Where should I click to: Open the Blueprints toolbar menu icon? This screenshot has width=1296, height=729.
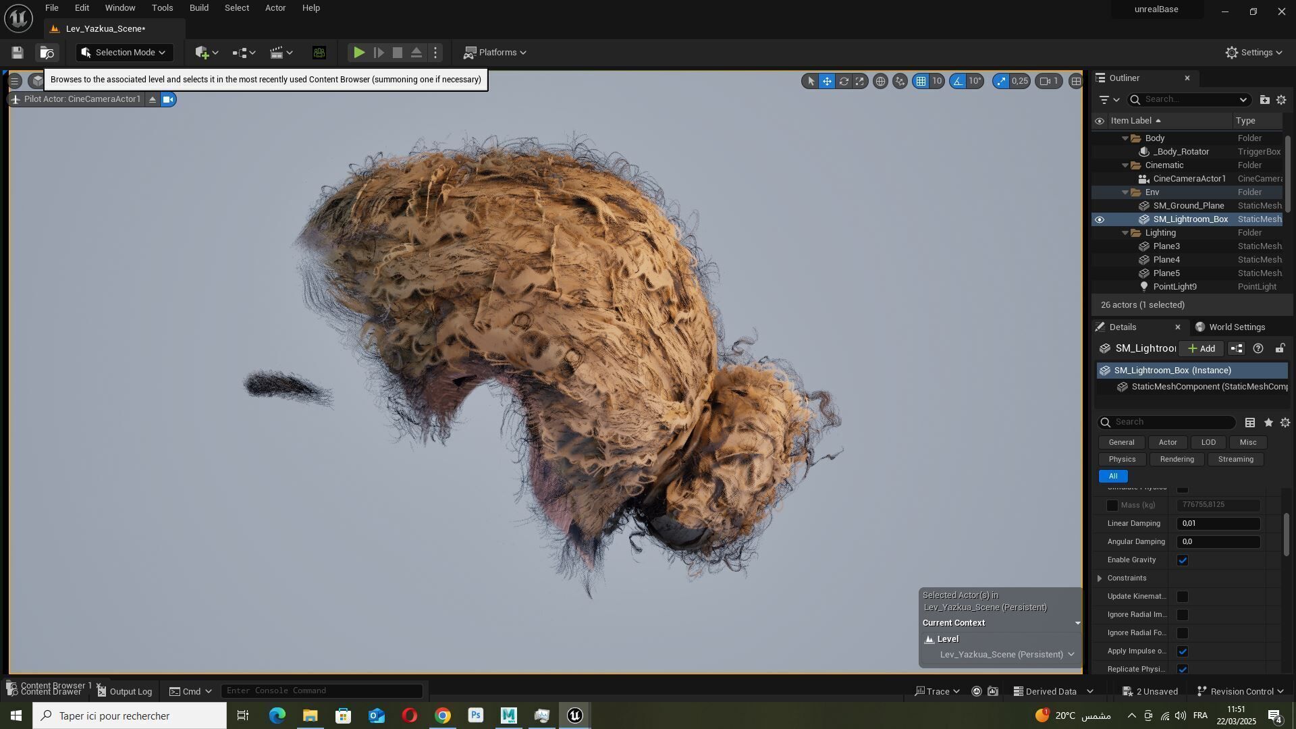click(244, 53)
